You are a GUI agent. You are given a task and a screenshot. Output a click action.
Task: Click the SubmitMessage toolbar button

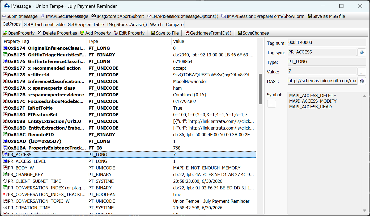tap(20, 16)
